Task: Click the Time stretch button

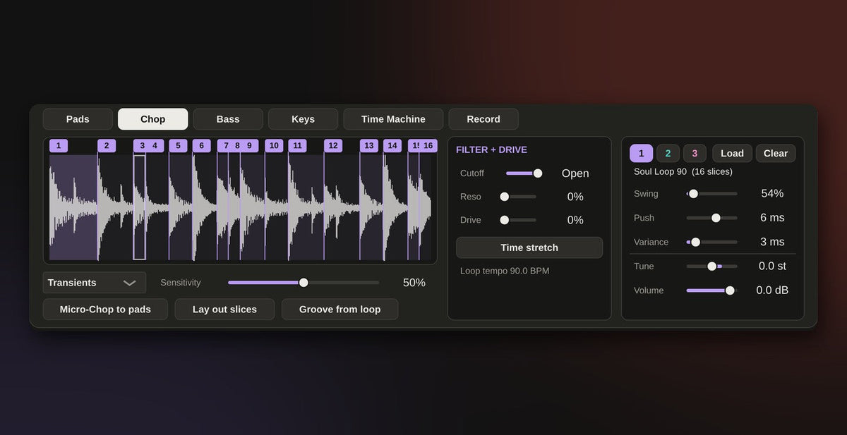Action: coord(529,247)
